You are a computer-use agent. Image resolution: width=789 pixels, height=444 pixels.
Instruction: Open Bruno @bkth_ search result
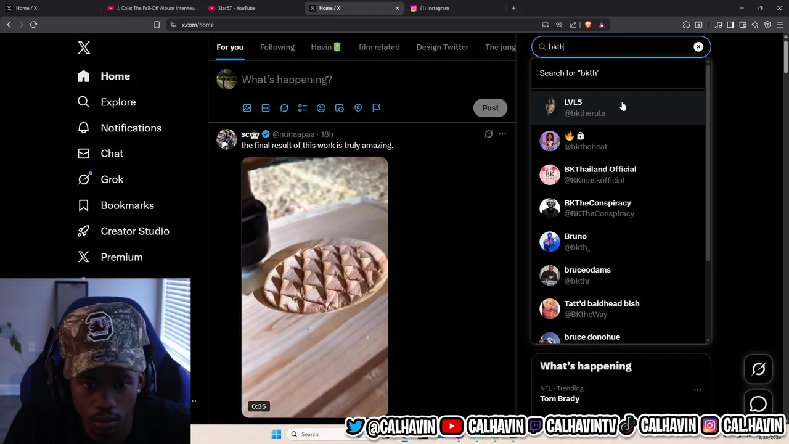pos(619,242)
